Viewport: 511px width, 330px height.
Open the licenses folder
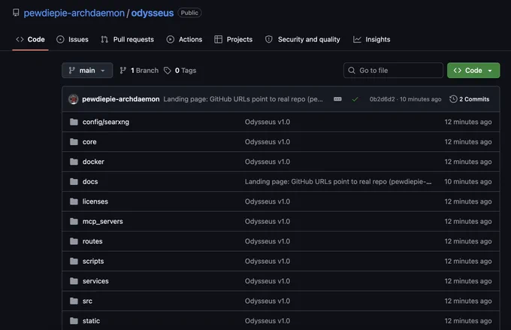(x=95, y=201)
